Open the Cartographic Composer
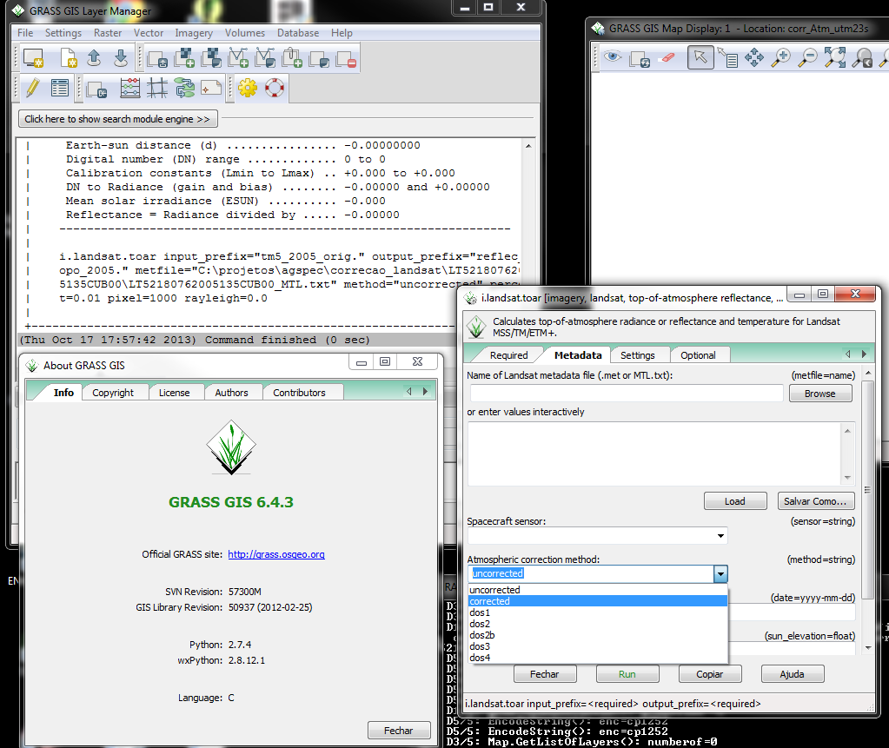 click(211, 88)
